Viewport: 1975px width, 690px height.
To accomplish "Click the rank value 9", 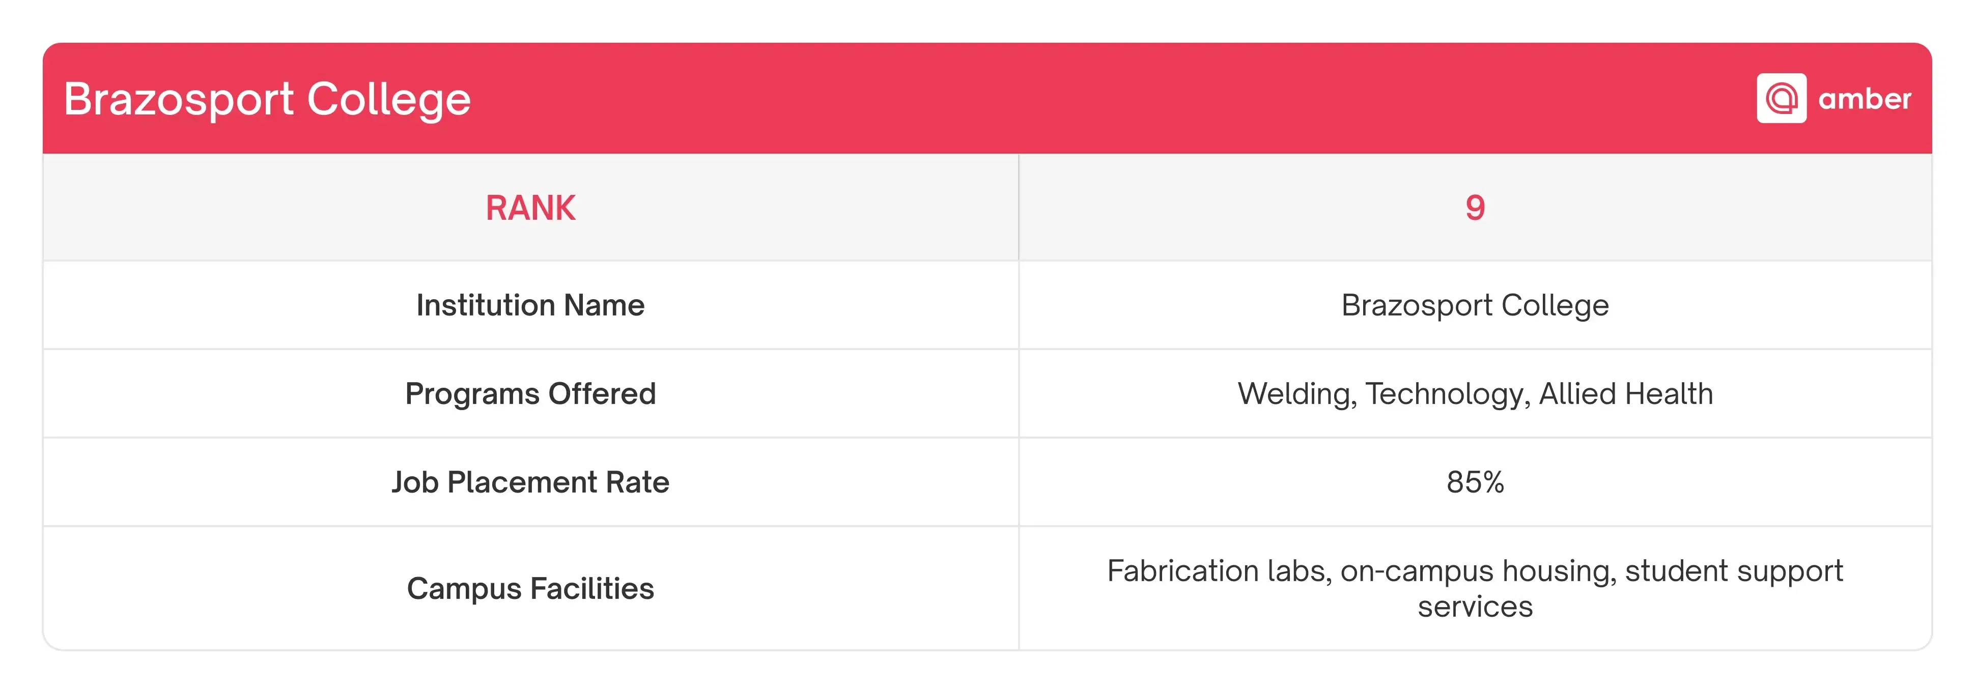I will (x=1475, y=208).
